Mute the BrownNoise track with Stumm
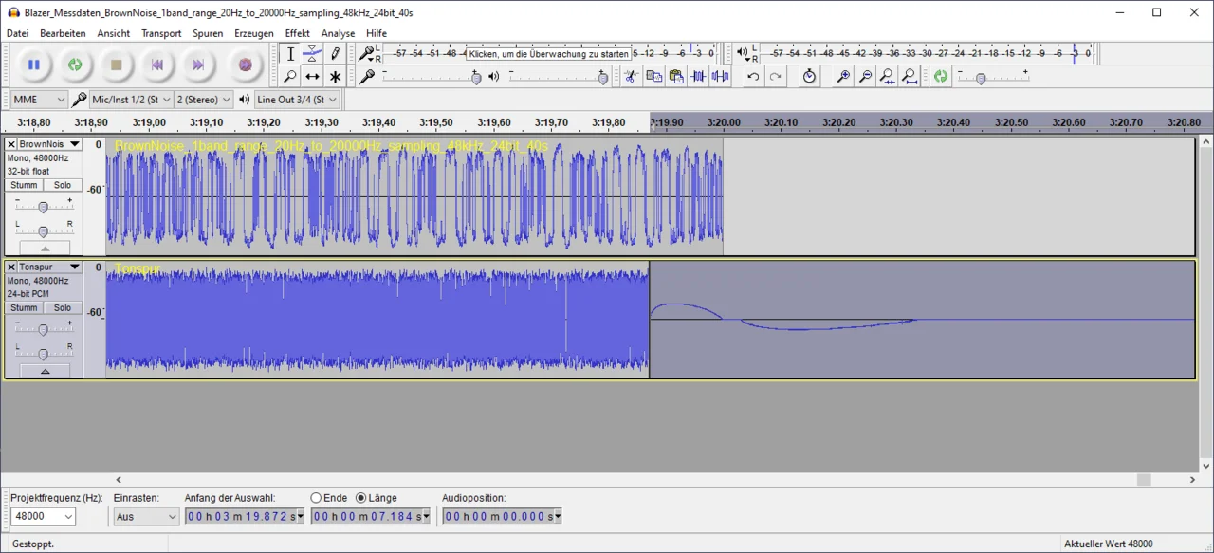This screenshot has height=553, width=1214. [24, 186]
